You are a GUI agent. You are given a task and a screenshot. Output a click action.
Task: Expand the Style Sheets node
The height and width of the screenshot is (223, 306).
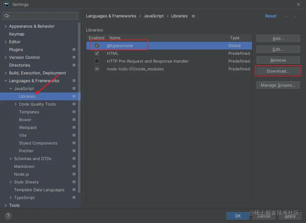click(11, 182)
